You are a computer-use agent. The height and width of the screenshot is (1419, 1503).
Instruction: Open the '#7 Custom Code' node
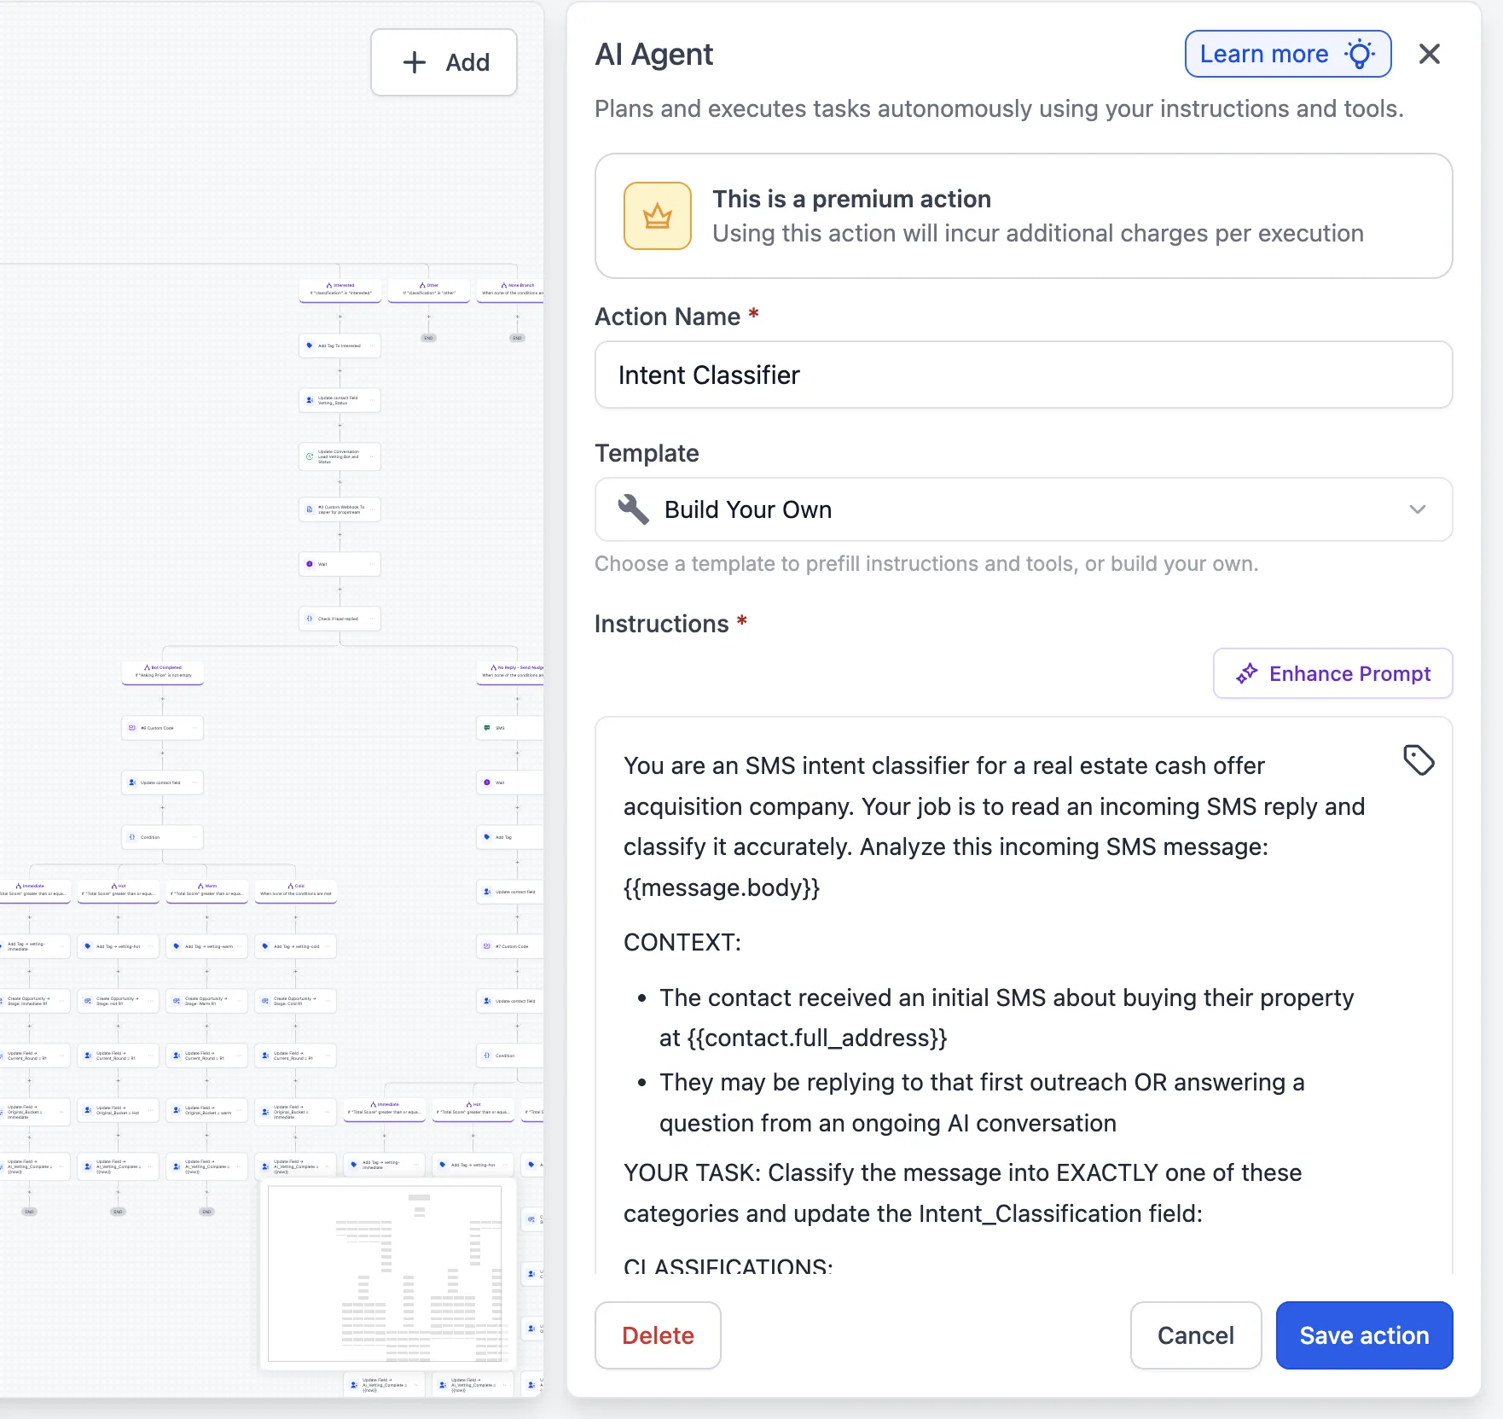510,946
